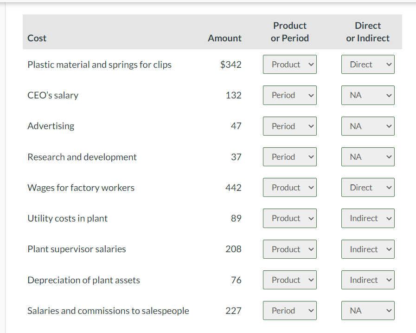The image size is (416, 333).
Task: Open the Product dropdown for Plant supervisor salaries
Action: click(289, 249)
